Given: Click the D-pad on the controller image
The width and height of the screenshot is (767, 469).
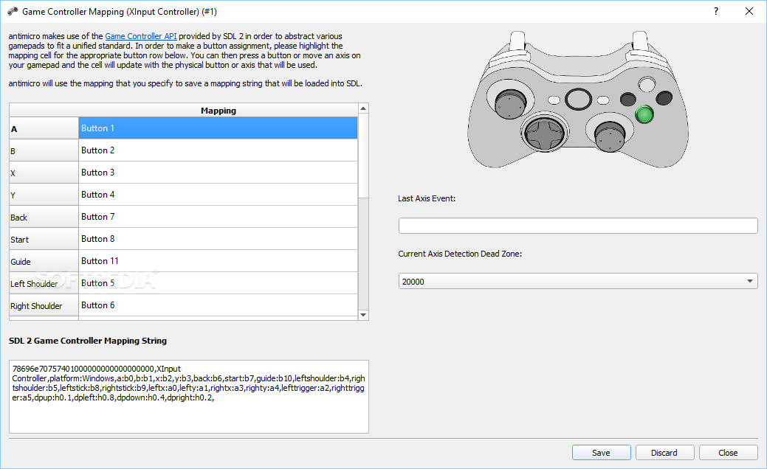Looking at the screenshot, I should pyautogui.click(x=544, y=133).
